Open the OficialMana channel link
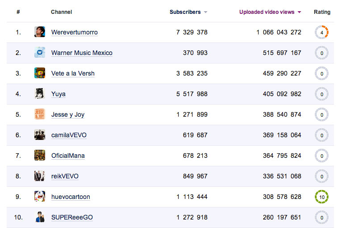The height and width of the screenshot is (228, 342). point(68,156)
